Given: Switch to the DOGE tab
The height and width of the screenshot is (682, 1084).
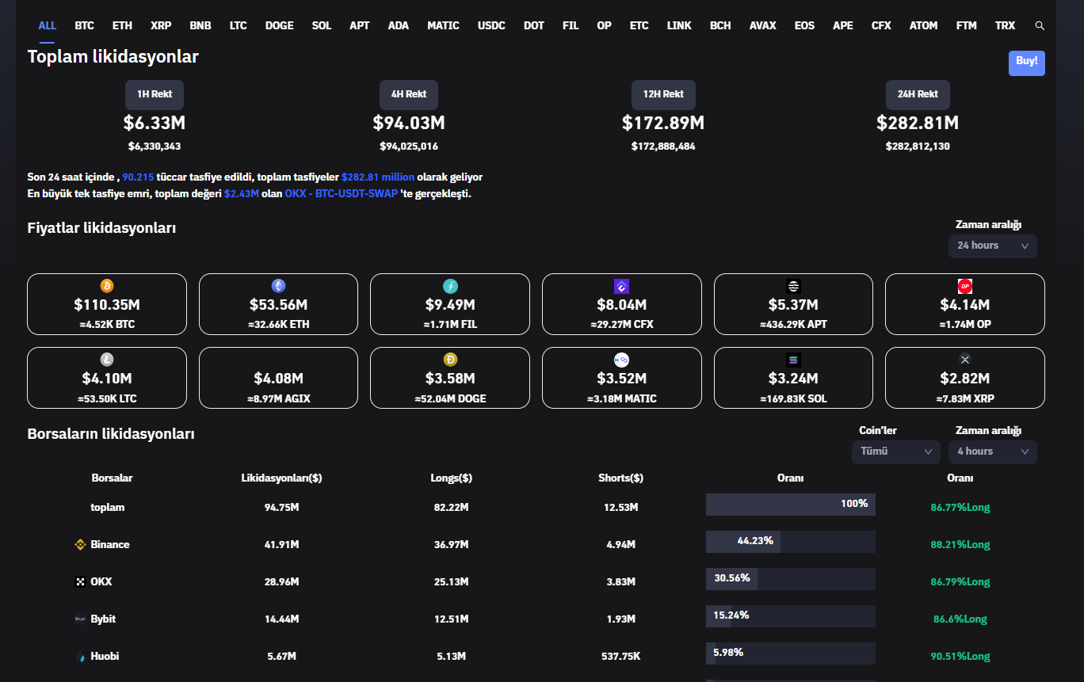Looking at the screenshot, I should point(279,26).
